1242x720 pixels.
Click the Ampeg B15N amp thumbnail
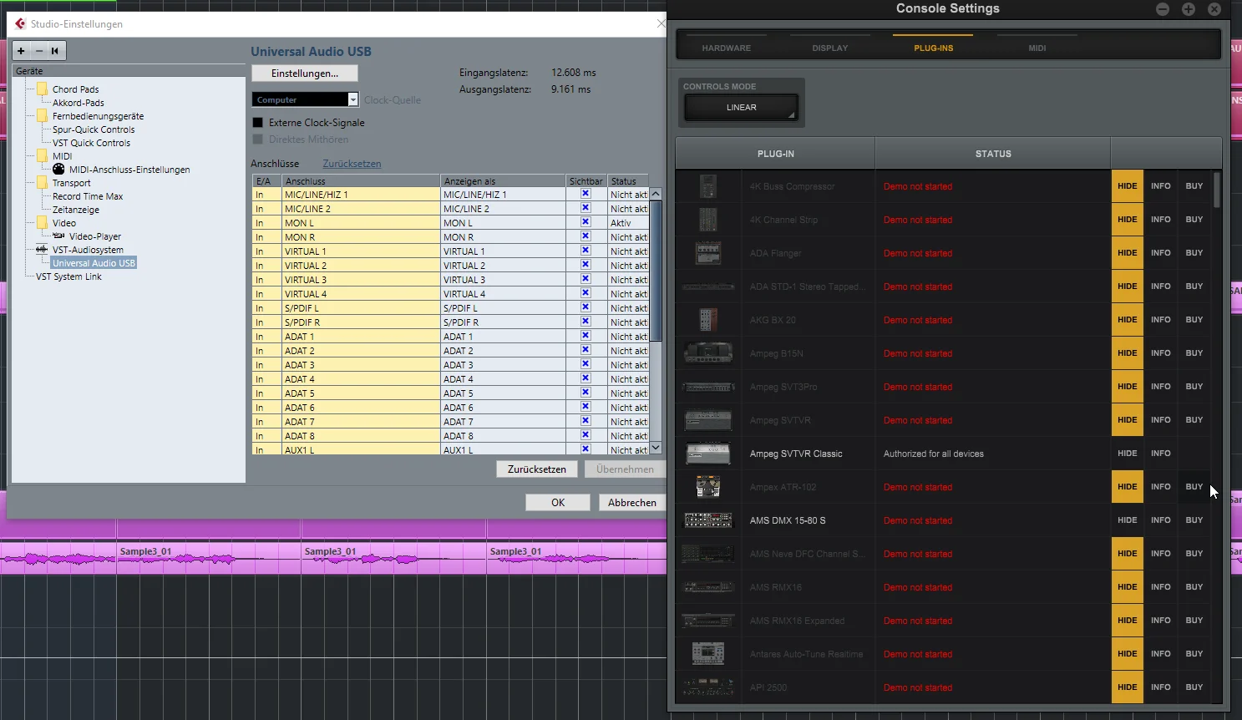(x=708, y=353)
